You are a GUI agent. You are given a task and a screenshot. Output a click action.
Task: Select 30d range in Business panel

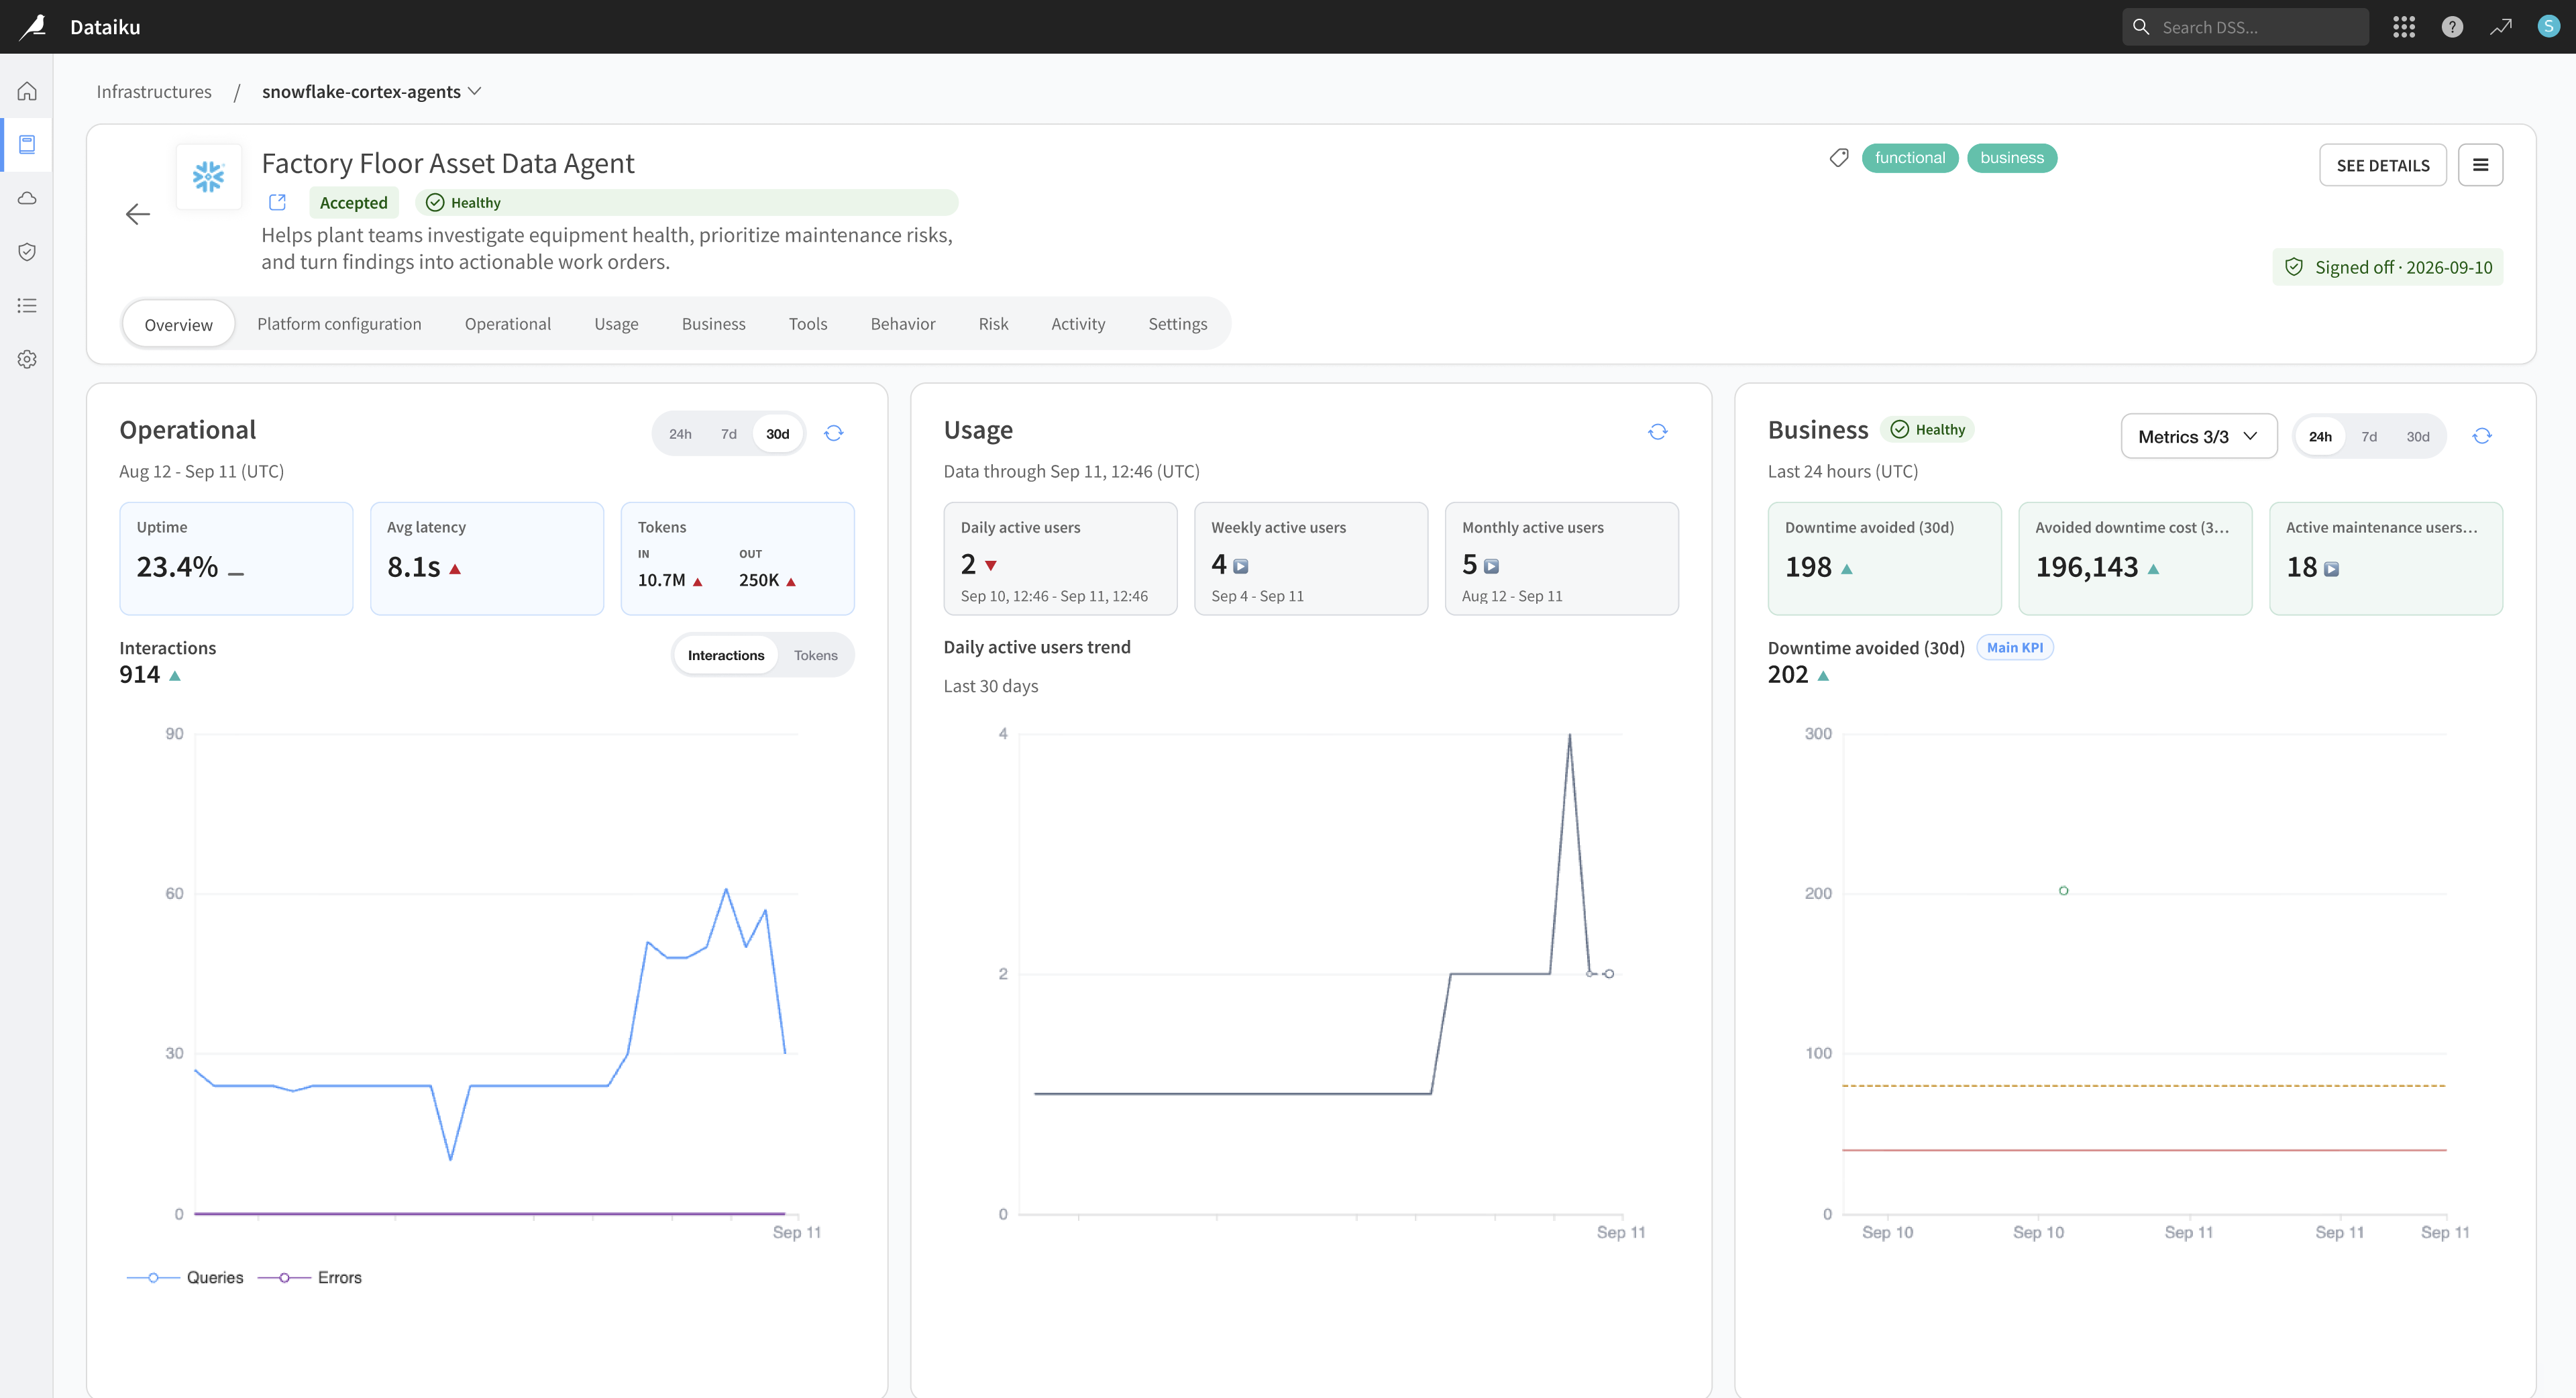tap(2418, 436)
